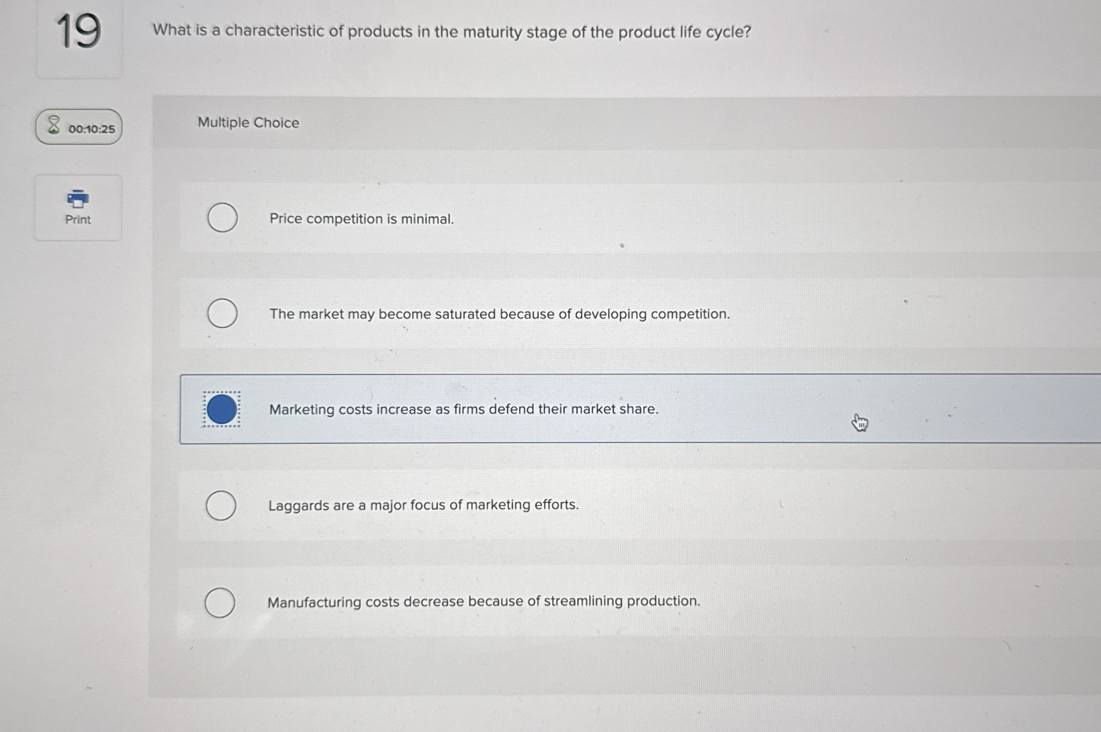Viewport: 1101px width, 732px height.
Task: Pick the 'Laggards are a major focus' radio button
Action: 221,505
